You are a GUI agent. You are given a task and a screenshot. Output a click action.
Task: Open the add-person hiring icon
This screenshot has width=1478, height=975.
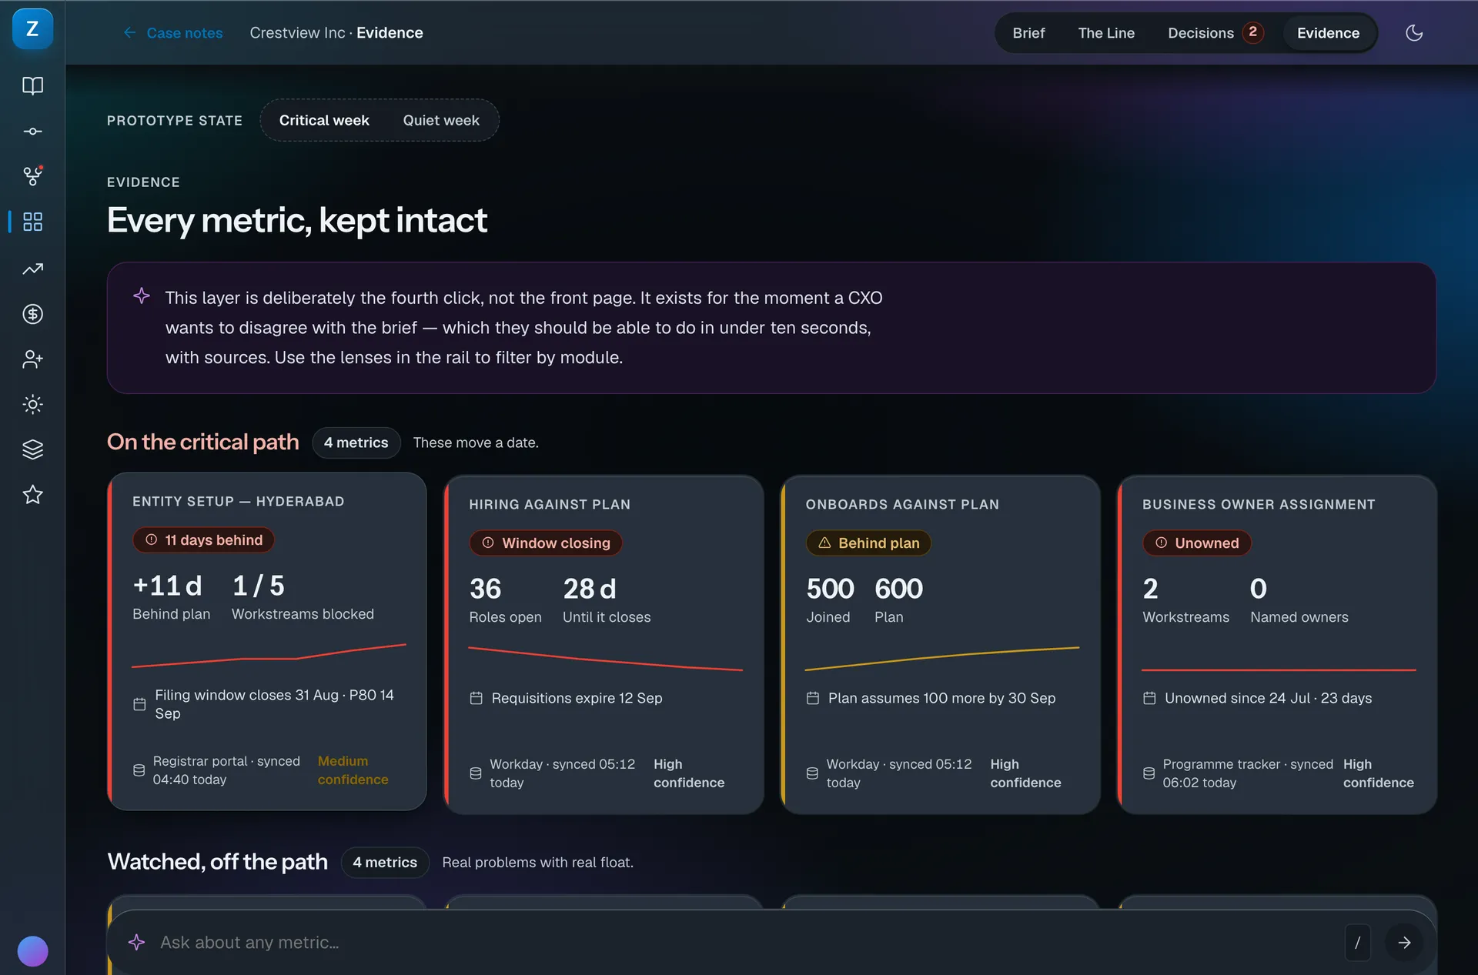tap(32, 359)
